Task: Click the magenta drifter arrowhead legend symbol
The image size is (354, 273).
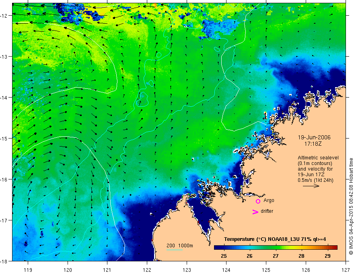Action: pos(255,212)
